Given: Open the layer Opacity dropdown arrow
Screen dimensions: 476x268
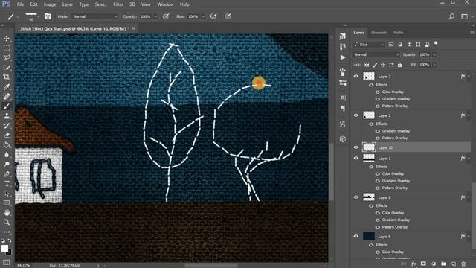Looking at the screenshot, I should point(434,54).
